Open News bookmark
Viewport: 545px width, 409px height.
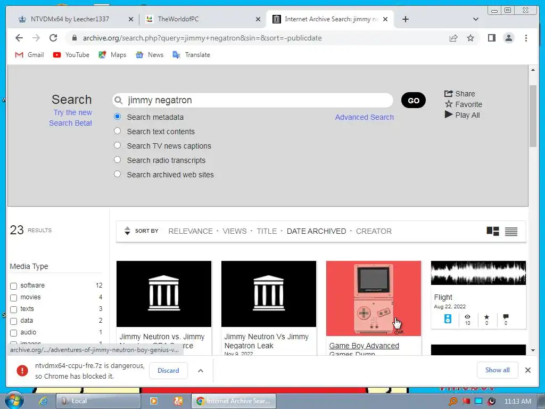pyautogui.click(x=150, y=55)
